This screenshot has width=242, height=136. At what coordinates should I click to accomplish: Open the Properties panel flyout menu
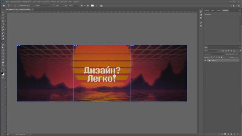pos(240,11)
